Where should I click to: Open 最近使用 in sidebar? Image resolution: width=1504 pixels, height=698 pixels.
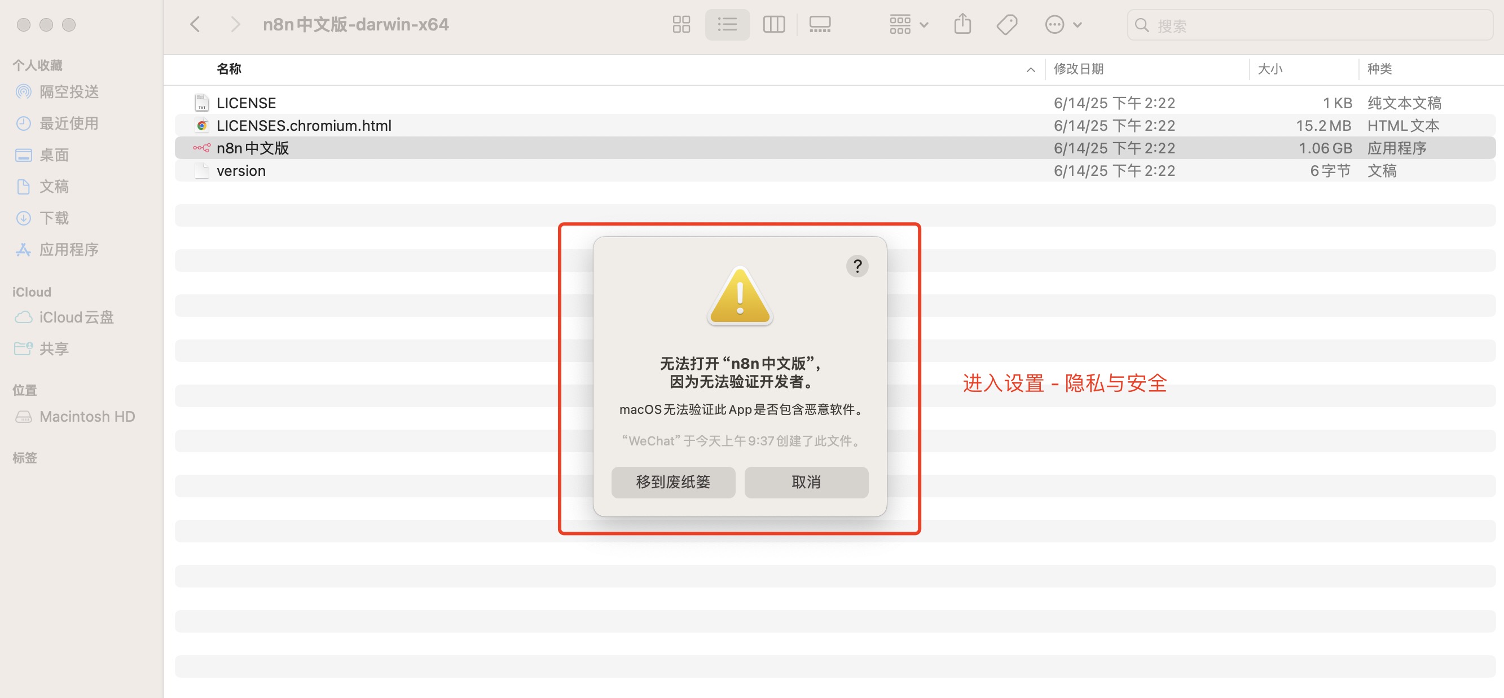[69, 123]
